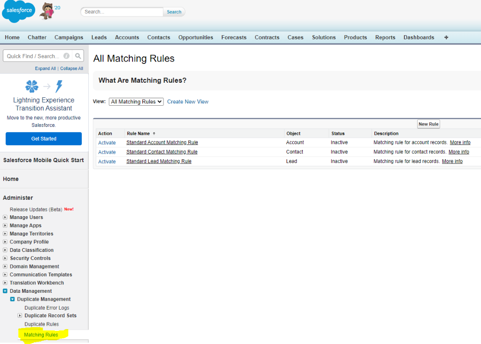Open the Reports tab
Screen dimensions: 481x344
[385, 38]
